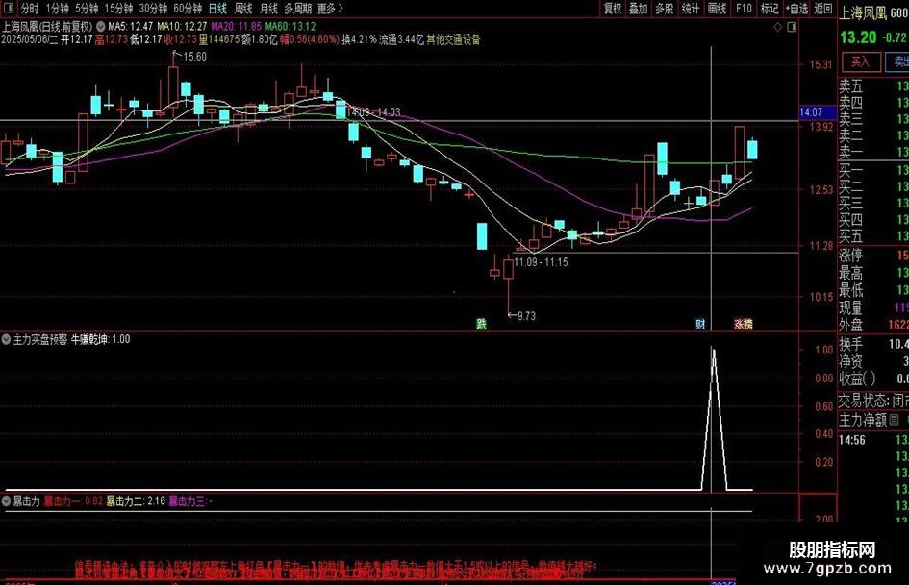Click the 14.09 - 14.03 level label

(373, 111)
